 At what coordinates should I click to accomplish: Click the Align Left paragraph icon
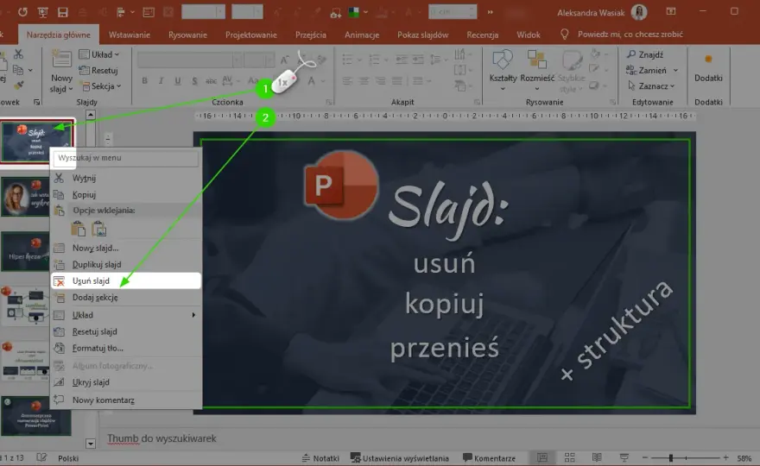pyautogui.click(x=347, y=81)
